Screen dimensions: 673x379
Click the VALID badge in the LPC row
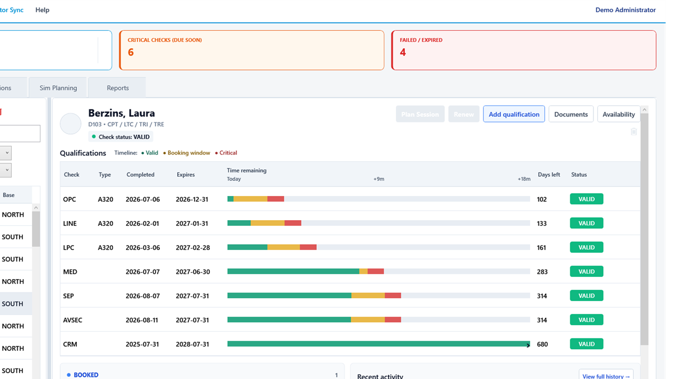(x=587, y=247)
